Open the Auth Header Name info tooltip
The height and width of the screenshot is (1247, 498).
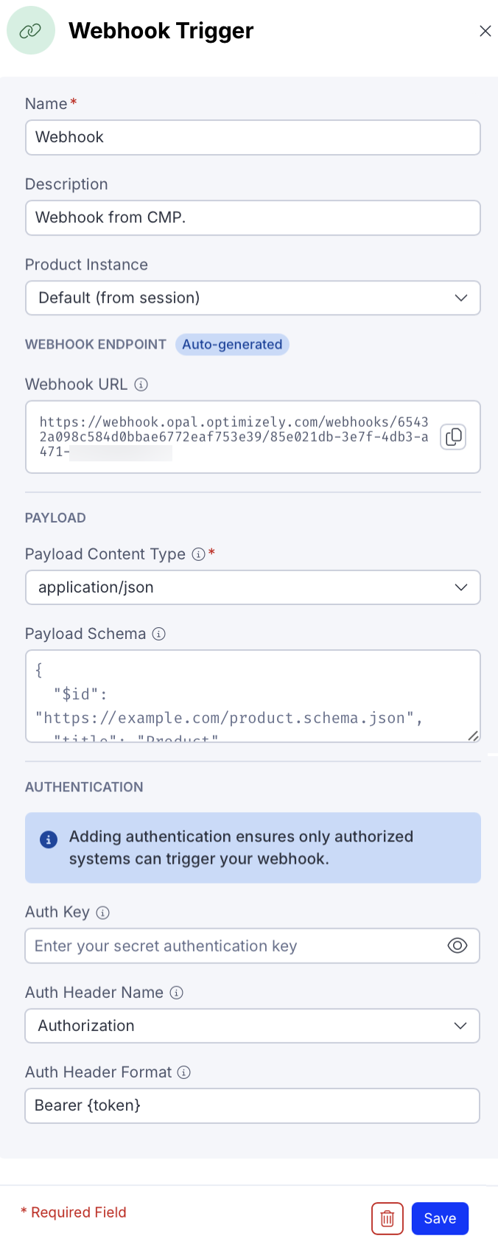tap(175, 992)
